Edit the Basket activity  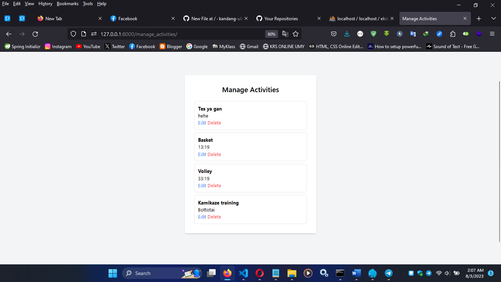pos(202,154)
